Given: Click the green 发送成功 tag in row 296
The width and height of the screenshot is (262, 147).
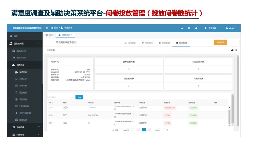Looking at the screenshot, I should point(193,115).
